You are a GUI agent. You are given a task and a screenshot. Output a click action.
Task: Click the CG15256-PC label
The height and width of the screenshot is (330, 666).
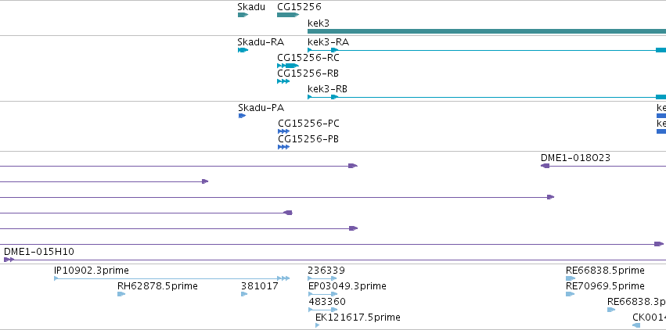308,124
